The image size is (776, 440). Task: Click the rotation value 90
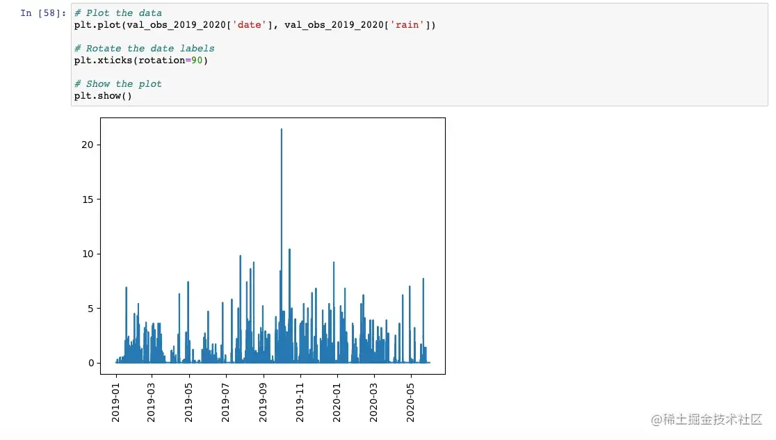(x=197, y=60)
